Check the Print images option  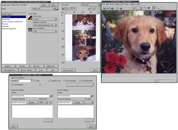click(13, 84)
